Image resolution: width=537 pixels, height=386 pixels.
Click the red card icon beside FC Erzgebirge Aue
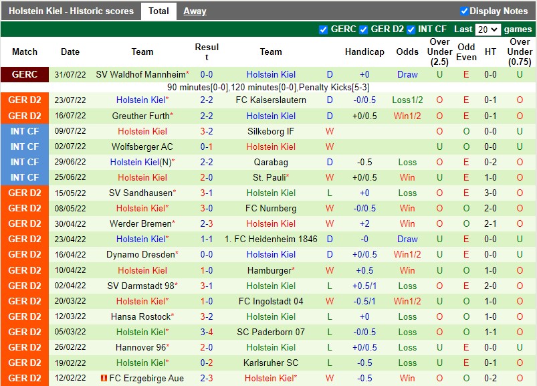point(104,378)
